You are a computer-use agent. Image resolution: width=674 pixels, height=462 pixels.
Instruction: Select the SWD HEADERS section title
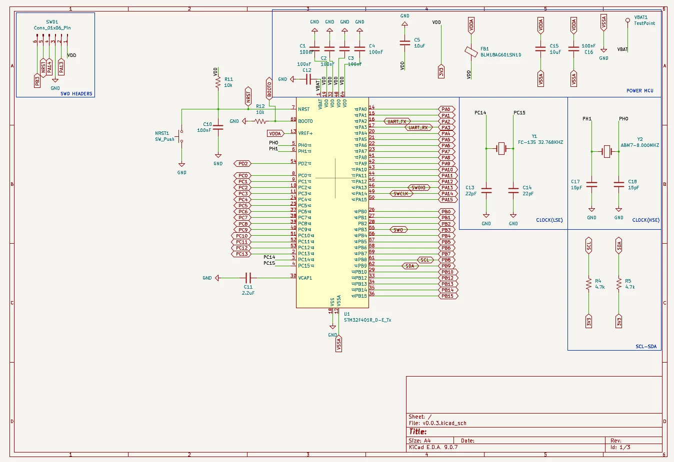[x=76, y=94]
